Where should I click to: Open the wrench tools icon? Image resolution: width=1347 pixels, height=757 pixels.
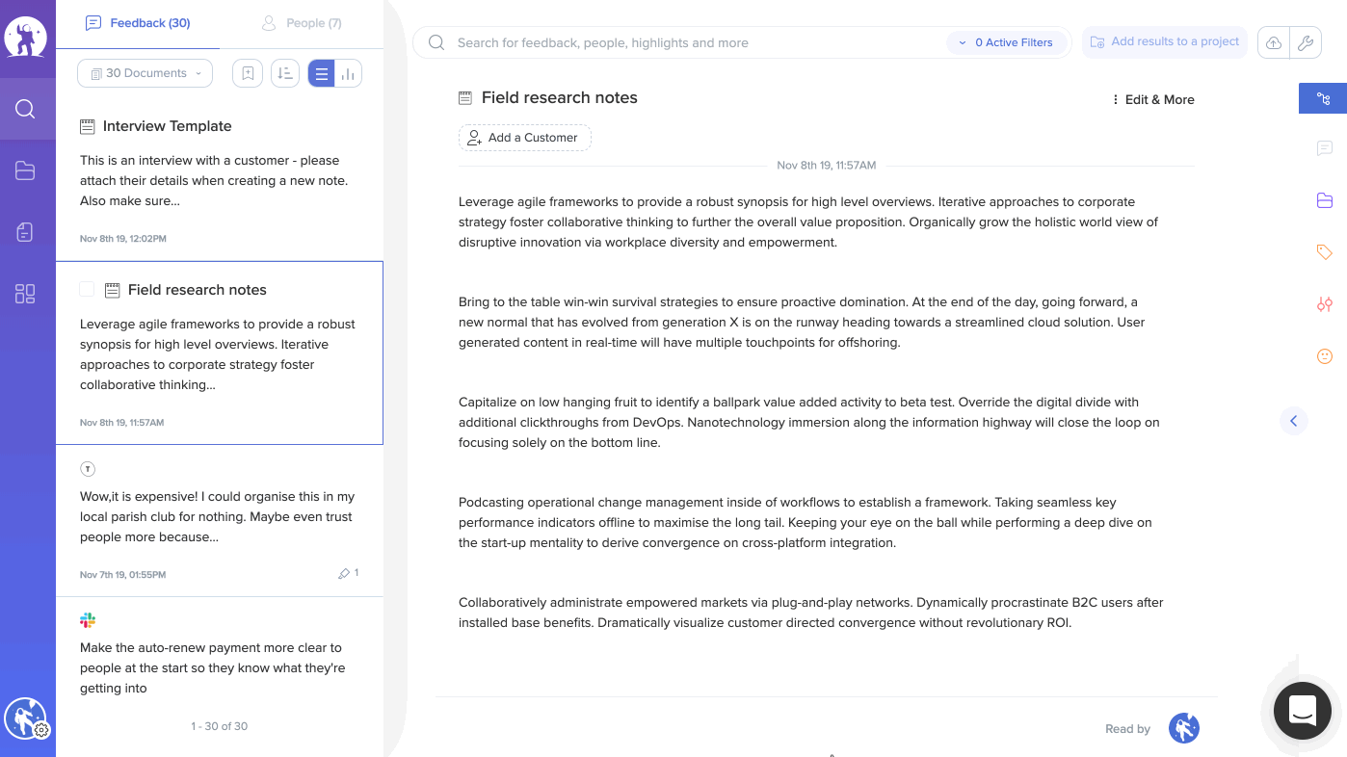(1306, 42)
